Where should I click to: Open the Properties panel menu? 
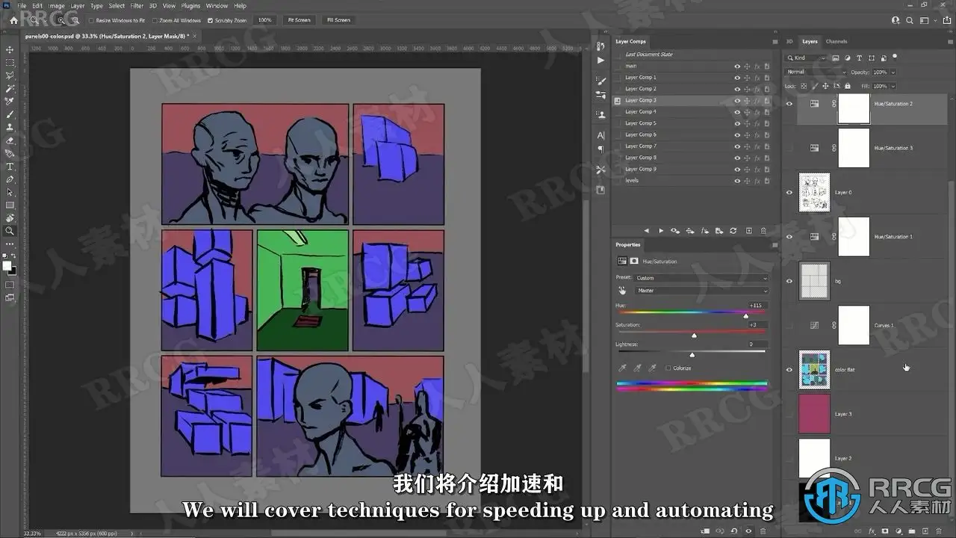click(774, 244)
